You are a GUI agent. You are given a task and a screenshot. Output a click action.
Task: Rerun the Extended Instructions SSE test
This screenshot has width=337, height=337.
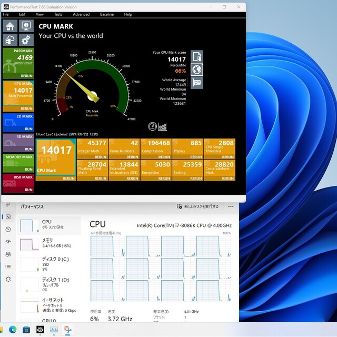tap(132, 179)
